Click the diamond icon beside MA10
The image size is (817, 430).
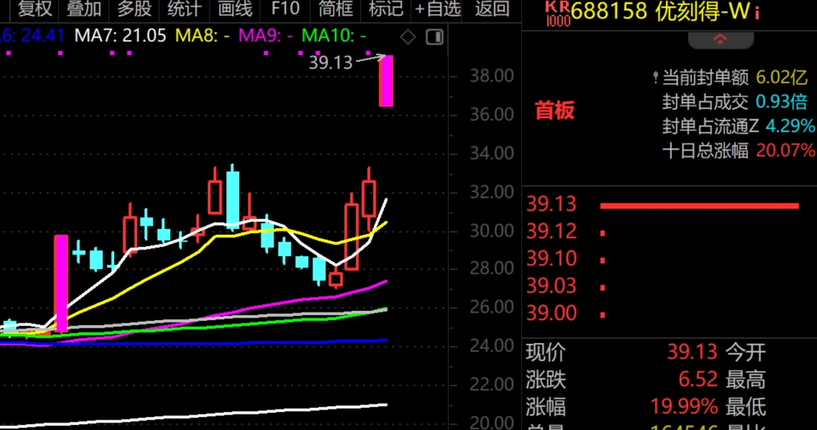coord(408,37)
